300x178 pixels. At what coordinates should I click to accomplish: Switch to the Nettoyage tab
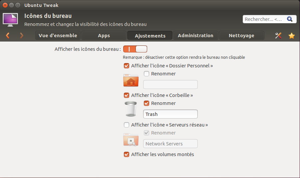(x=241, y=36)
